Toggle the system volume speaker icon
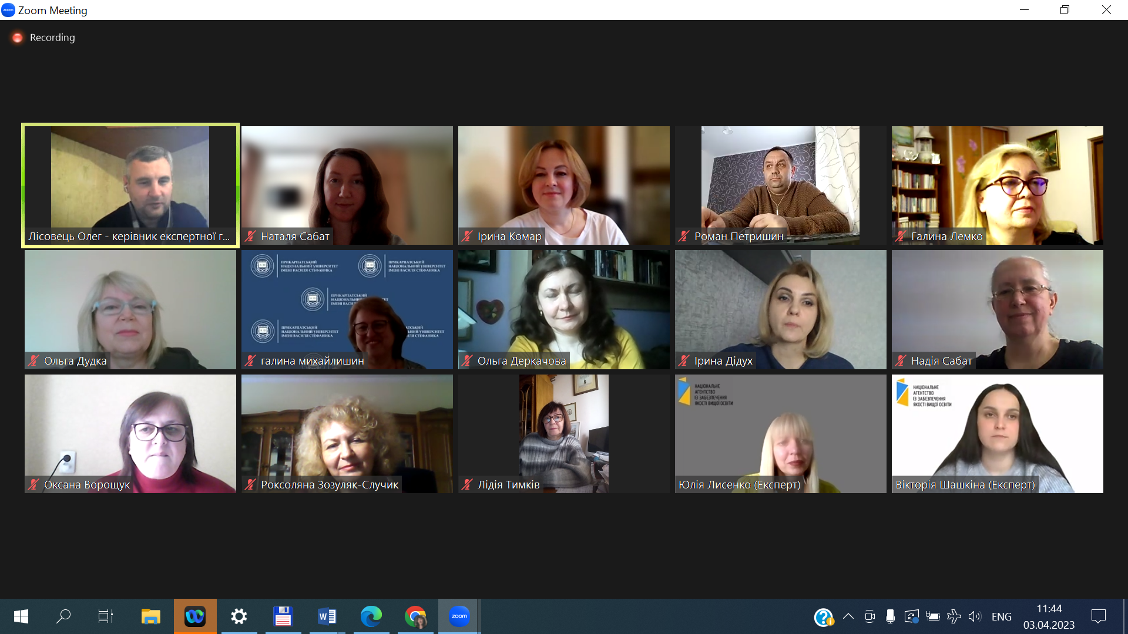 [x=975, y=616]
